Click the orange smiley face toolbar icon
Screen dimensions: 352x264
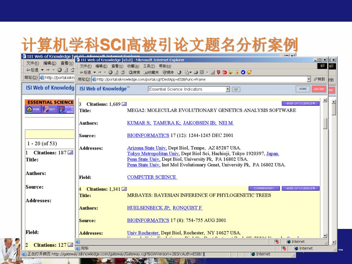tap(249, 72)
